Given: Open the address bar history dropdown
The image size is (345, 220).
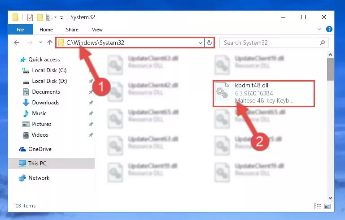Looking at the screenshot, I should pos(201,43).
